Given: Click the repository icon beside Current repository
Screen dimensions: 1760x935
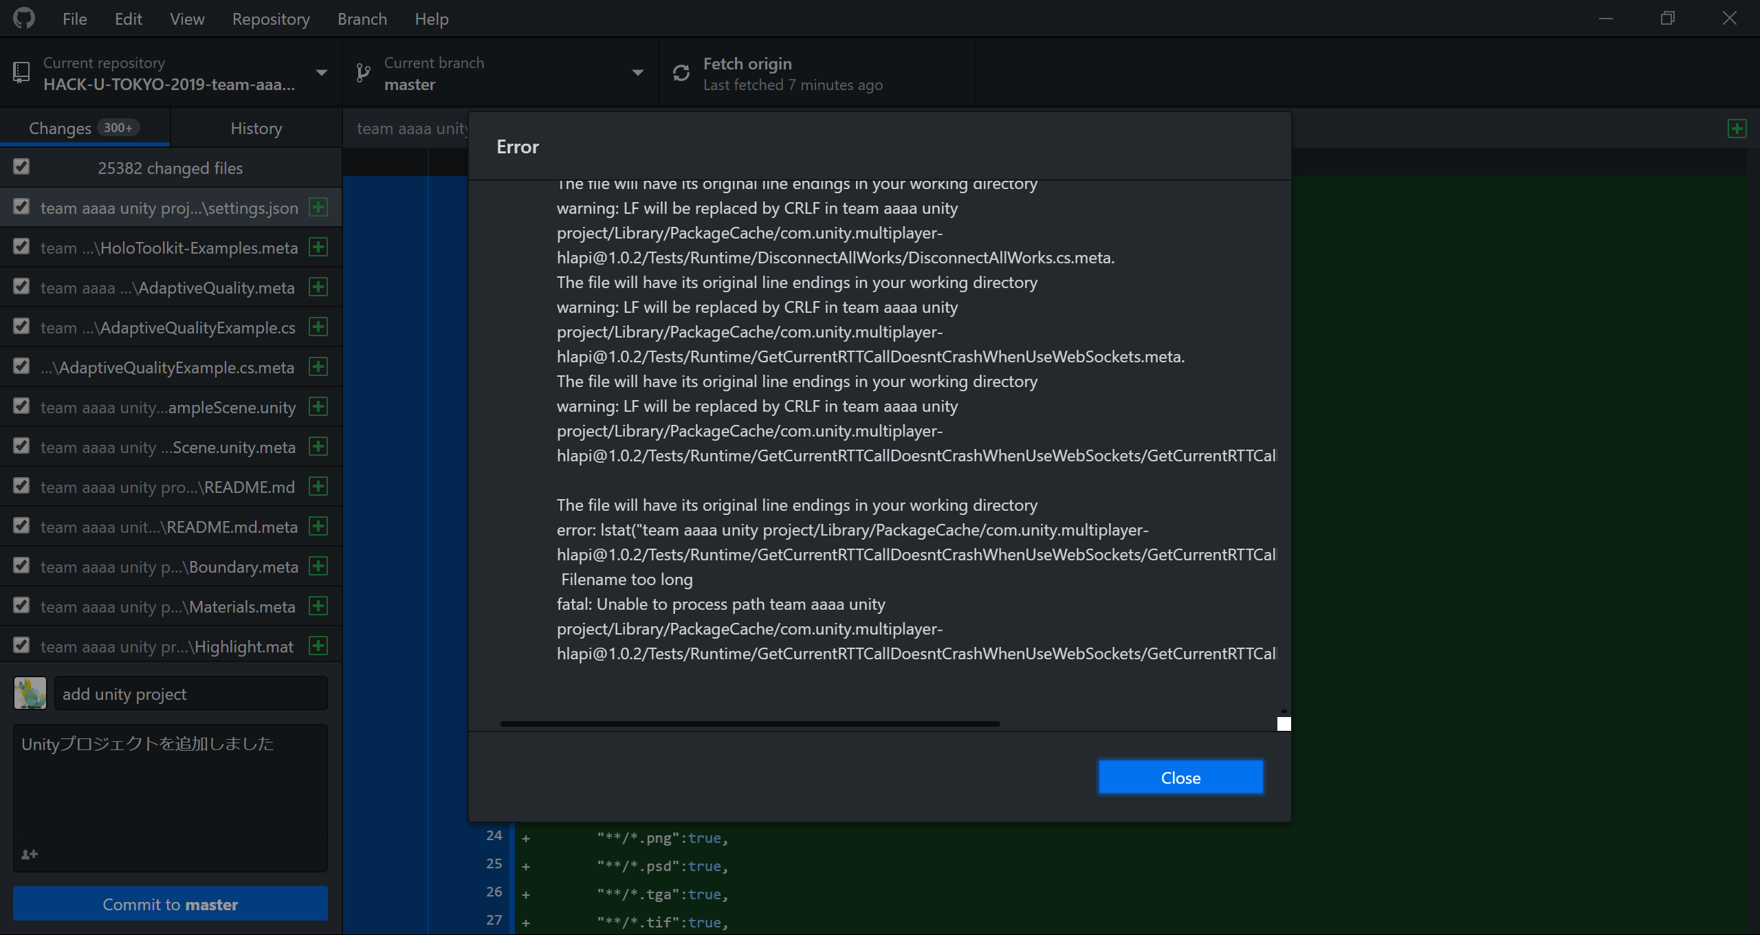Looking at the screenshot, I should (21, 73).
